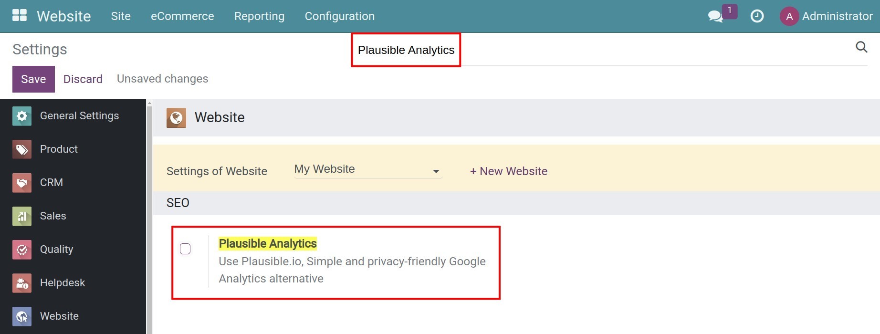Click the General Settings gear icon
The height and width of the screenshot is (334, 880).
tap(22, 116)
